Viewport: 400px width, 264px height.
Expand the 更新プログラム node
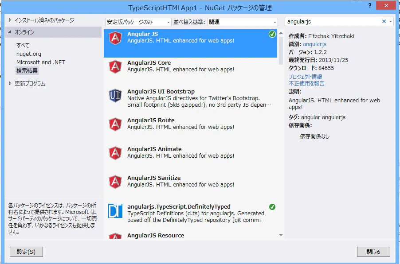coord(10,83)
